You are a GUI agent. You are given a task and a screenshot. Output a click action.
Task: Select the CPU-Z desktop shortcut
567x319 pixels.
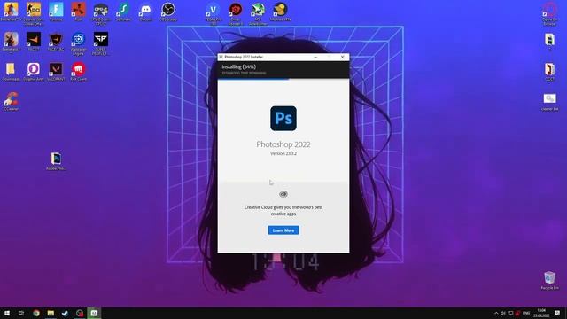(100, 14)
